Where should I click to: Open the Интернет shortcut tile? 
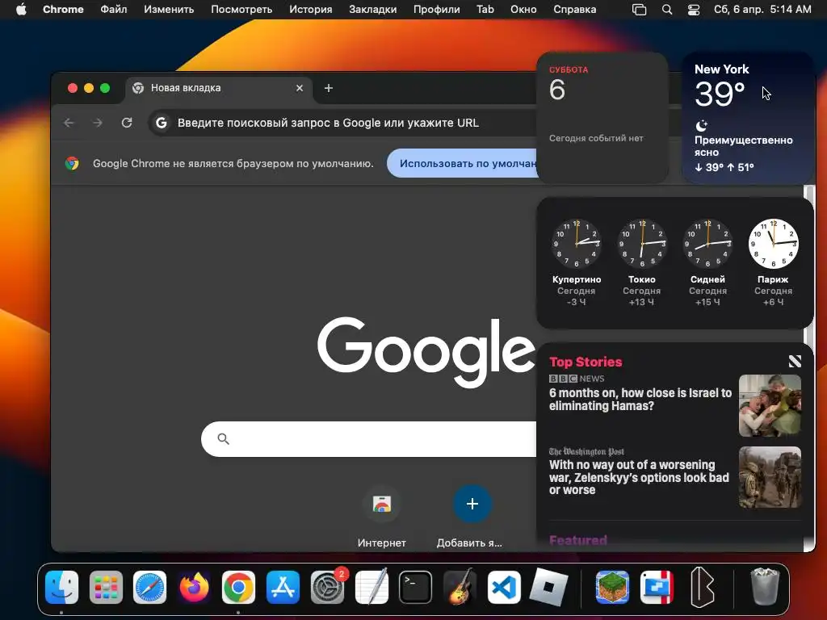(382, 517)
